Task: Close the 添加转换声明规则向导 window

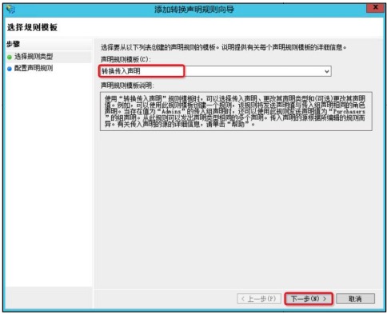Action: pyautogui.click(x=375, y=8)
